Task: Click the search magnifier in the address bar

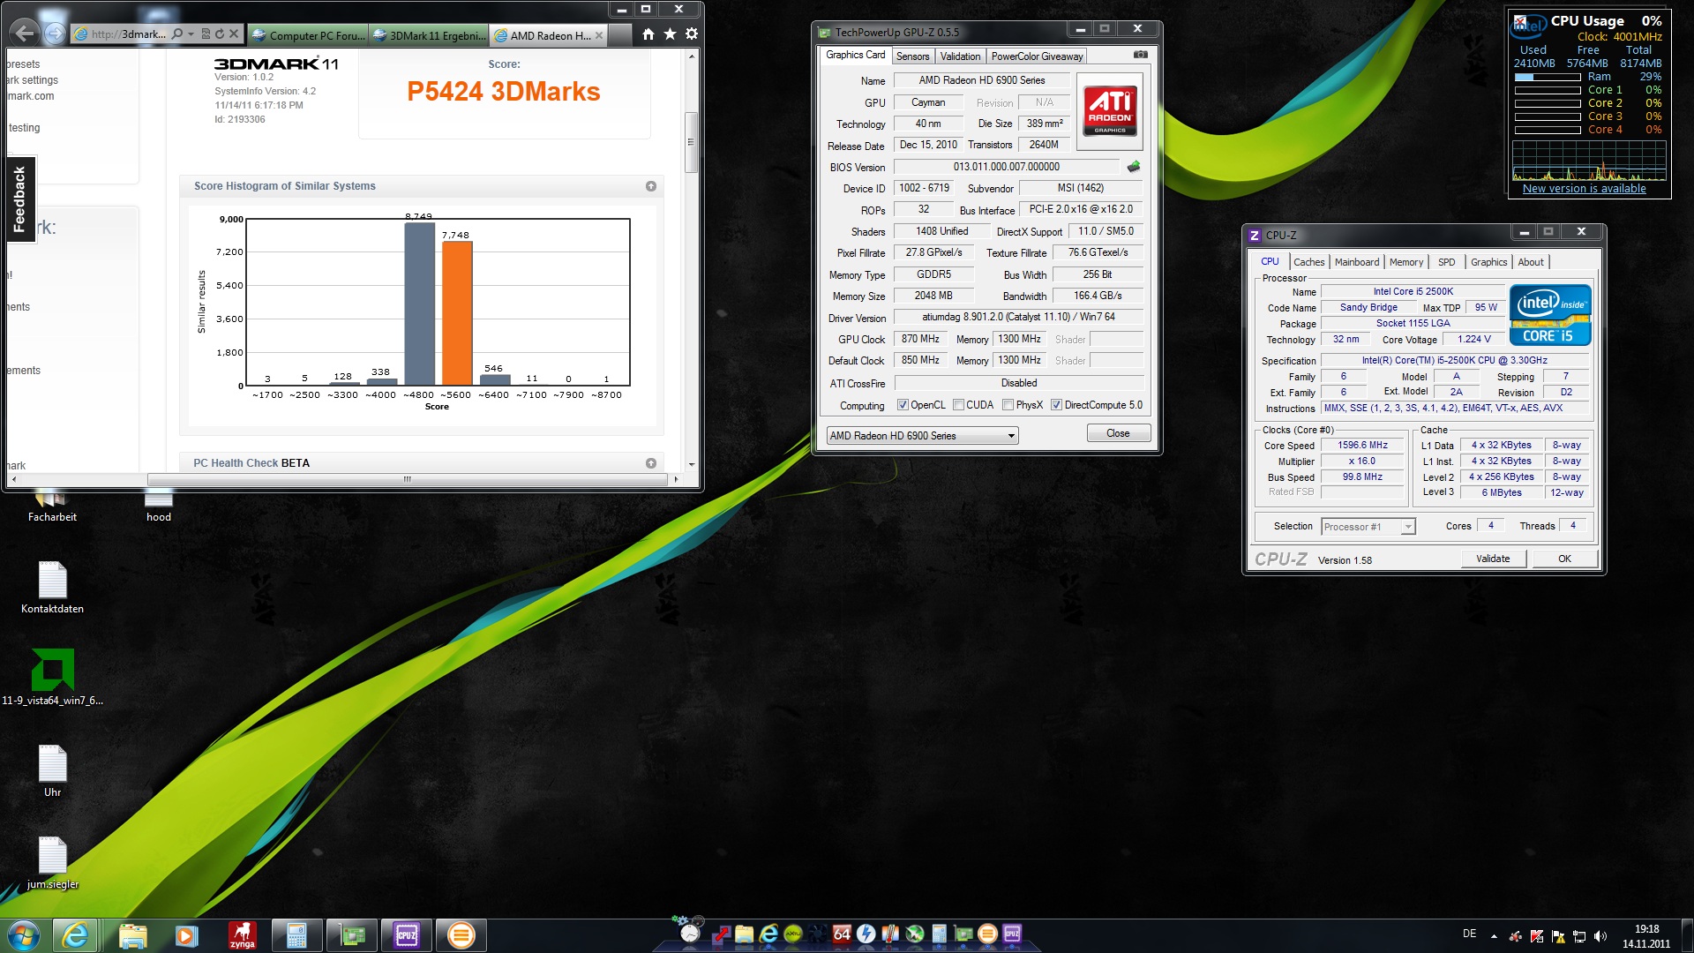Action: coord(177,34)
